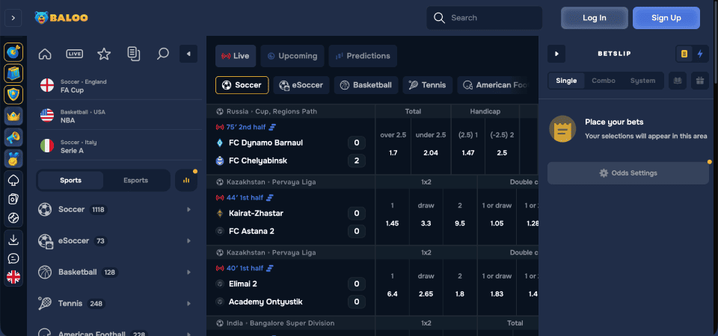Open the blue gift bag sidebar icon
This screenshot has height=336, width=718.
click(13, 73)
